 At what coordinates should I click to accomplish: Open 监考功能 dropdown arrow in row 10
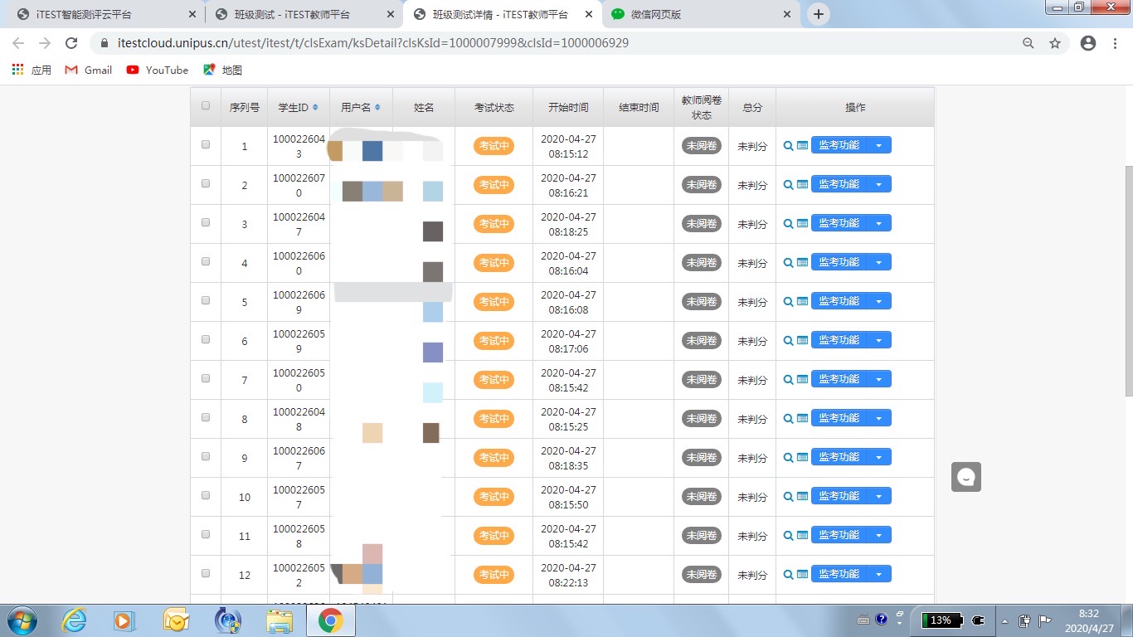click(x=878, y=497)
